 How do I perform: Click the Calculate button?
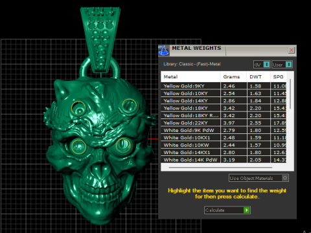pos(227,210)
